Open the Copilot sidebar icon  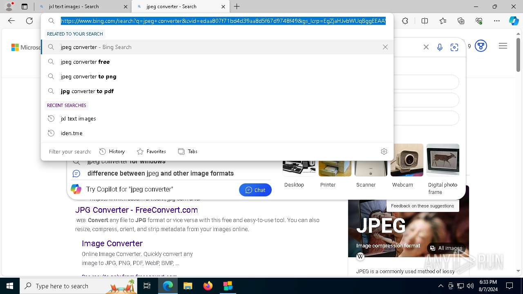[x=514, y=21]
